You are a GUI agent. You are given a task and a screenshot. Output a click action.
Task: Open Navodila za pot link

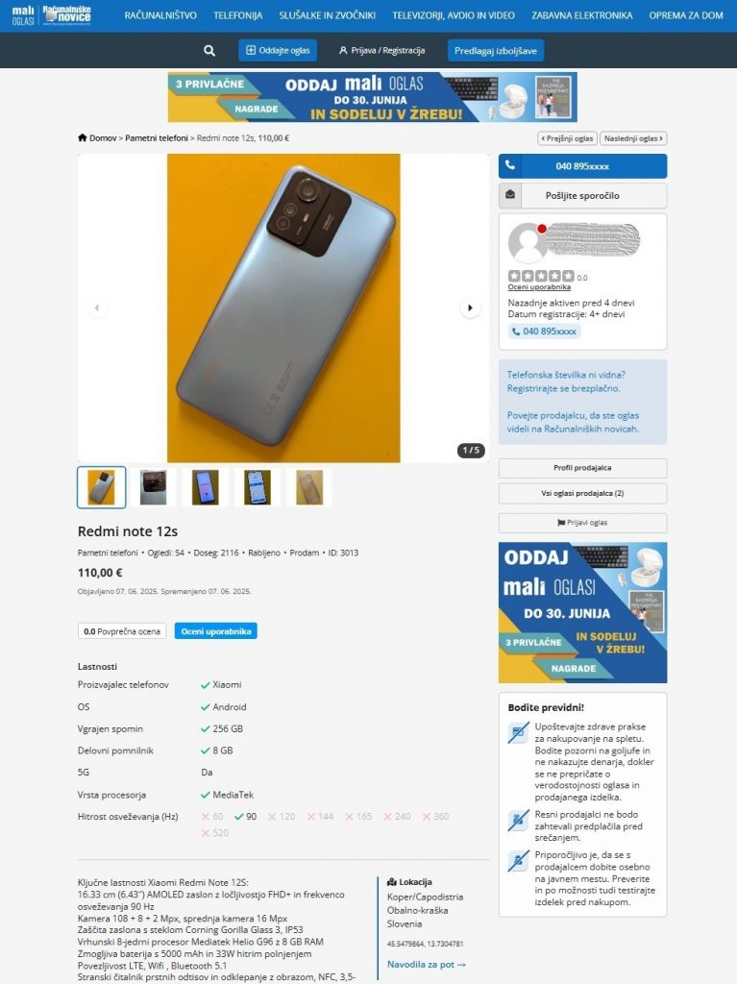click(427, 965)
